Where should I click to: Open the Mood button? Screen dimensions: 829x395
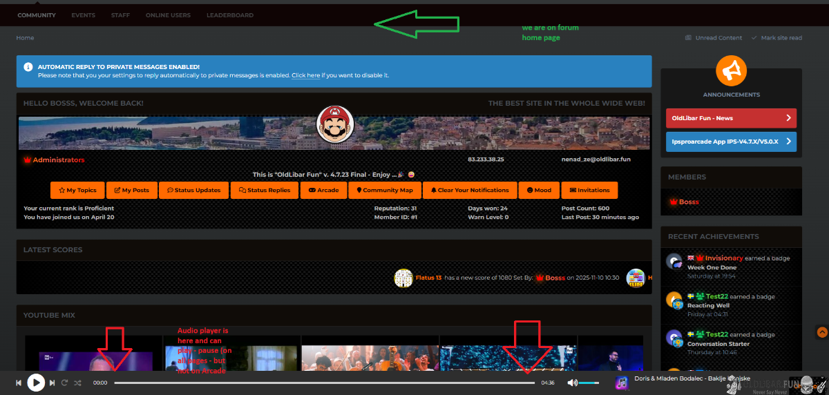(x=539, y=190)
